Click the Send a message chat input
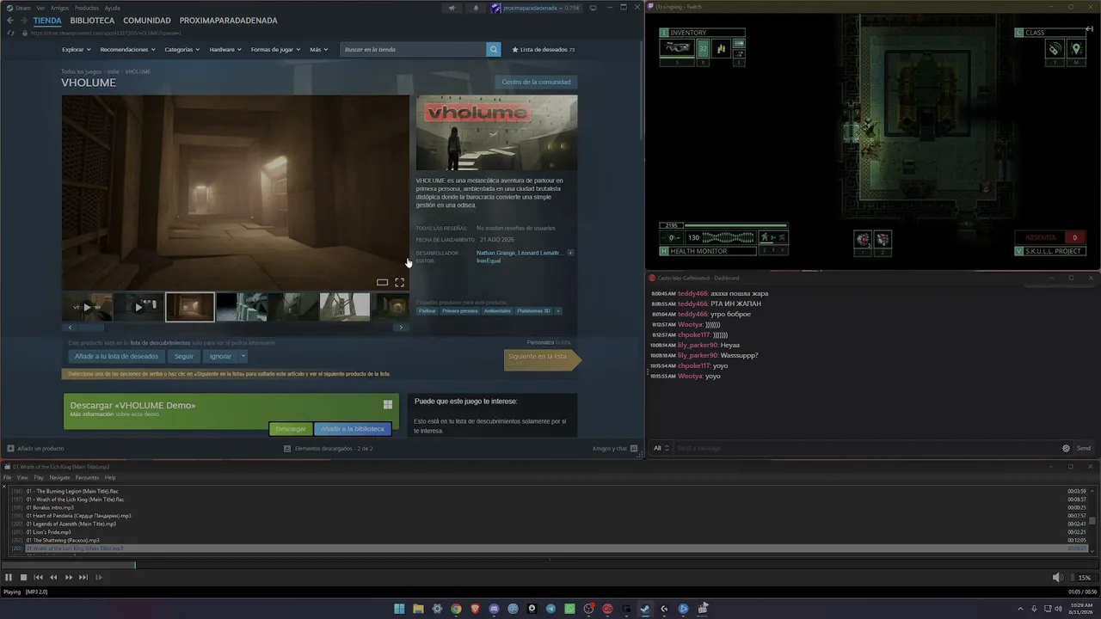This screenshot has height=619, width=1101. tap(865, 448)
